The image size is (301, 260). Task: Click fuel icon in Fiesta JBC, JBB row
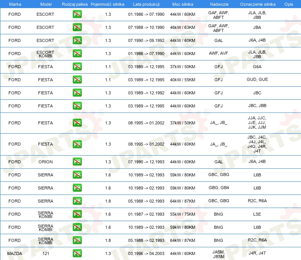click(x=77, y=106)
